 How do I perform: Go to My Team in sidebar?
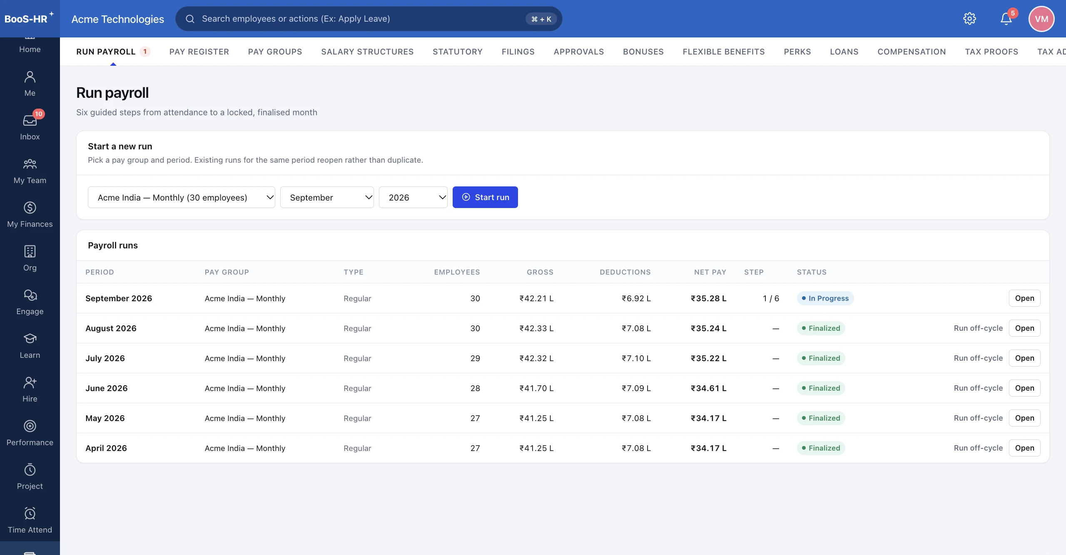(x=30, y=171)
